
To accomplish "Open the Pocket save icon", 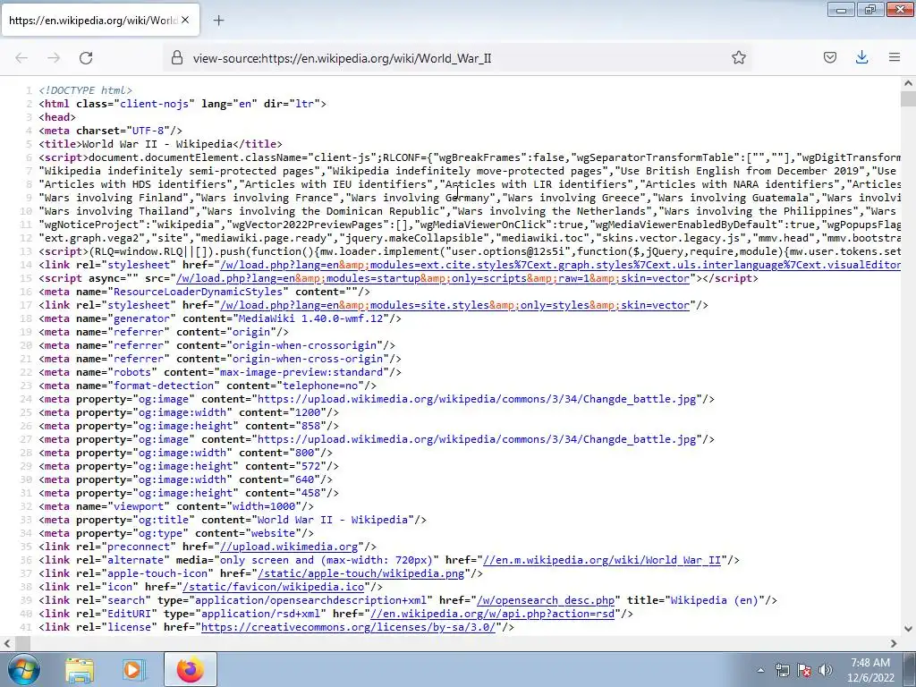I will [x=829, y=57].
